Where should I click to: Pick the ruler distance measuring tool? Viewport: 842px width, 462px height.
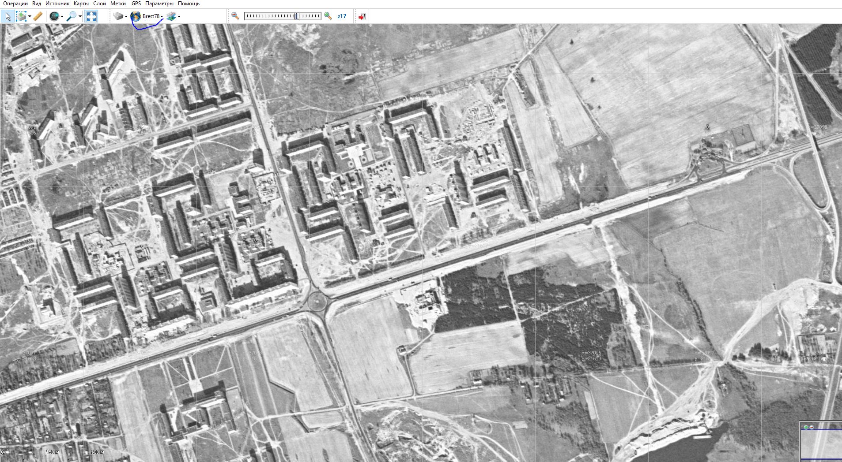coord(38,16)
